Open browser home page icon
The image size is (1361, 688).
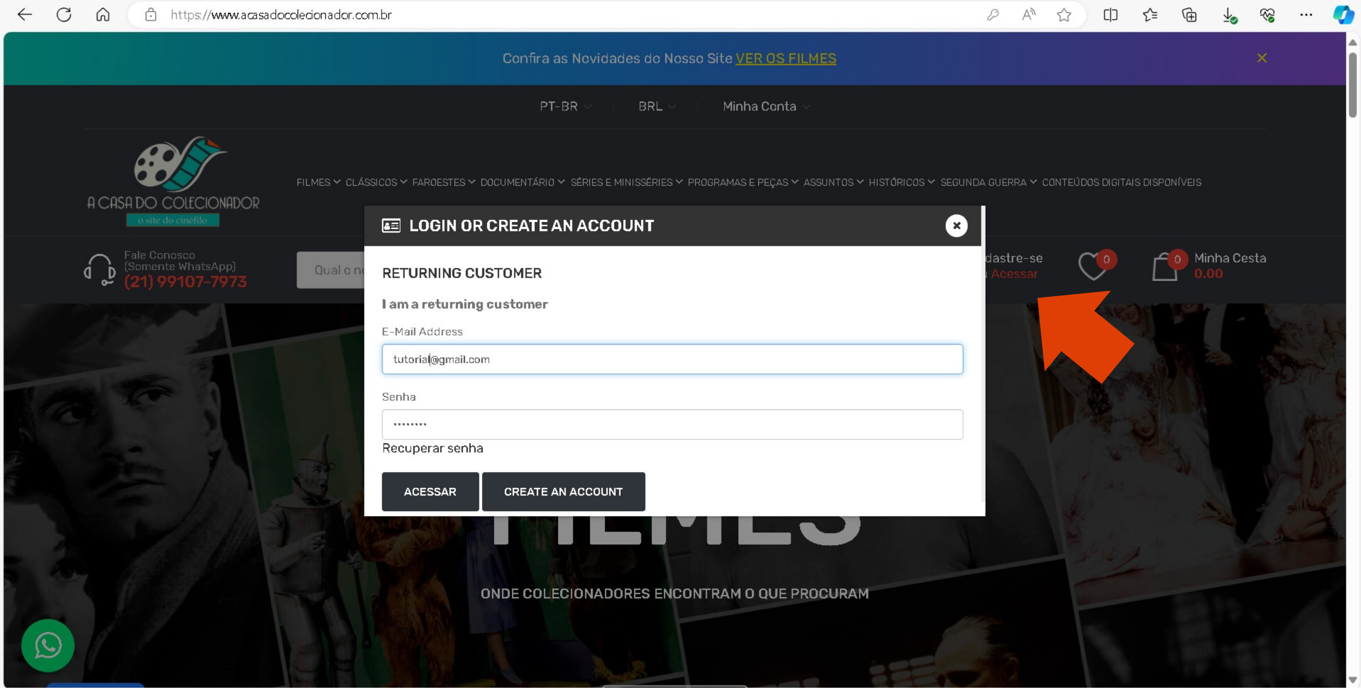(x=103, y=15)
